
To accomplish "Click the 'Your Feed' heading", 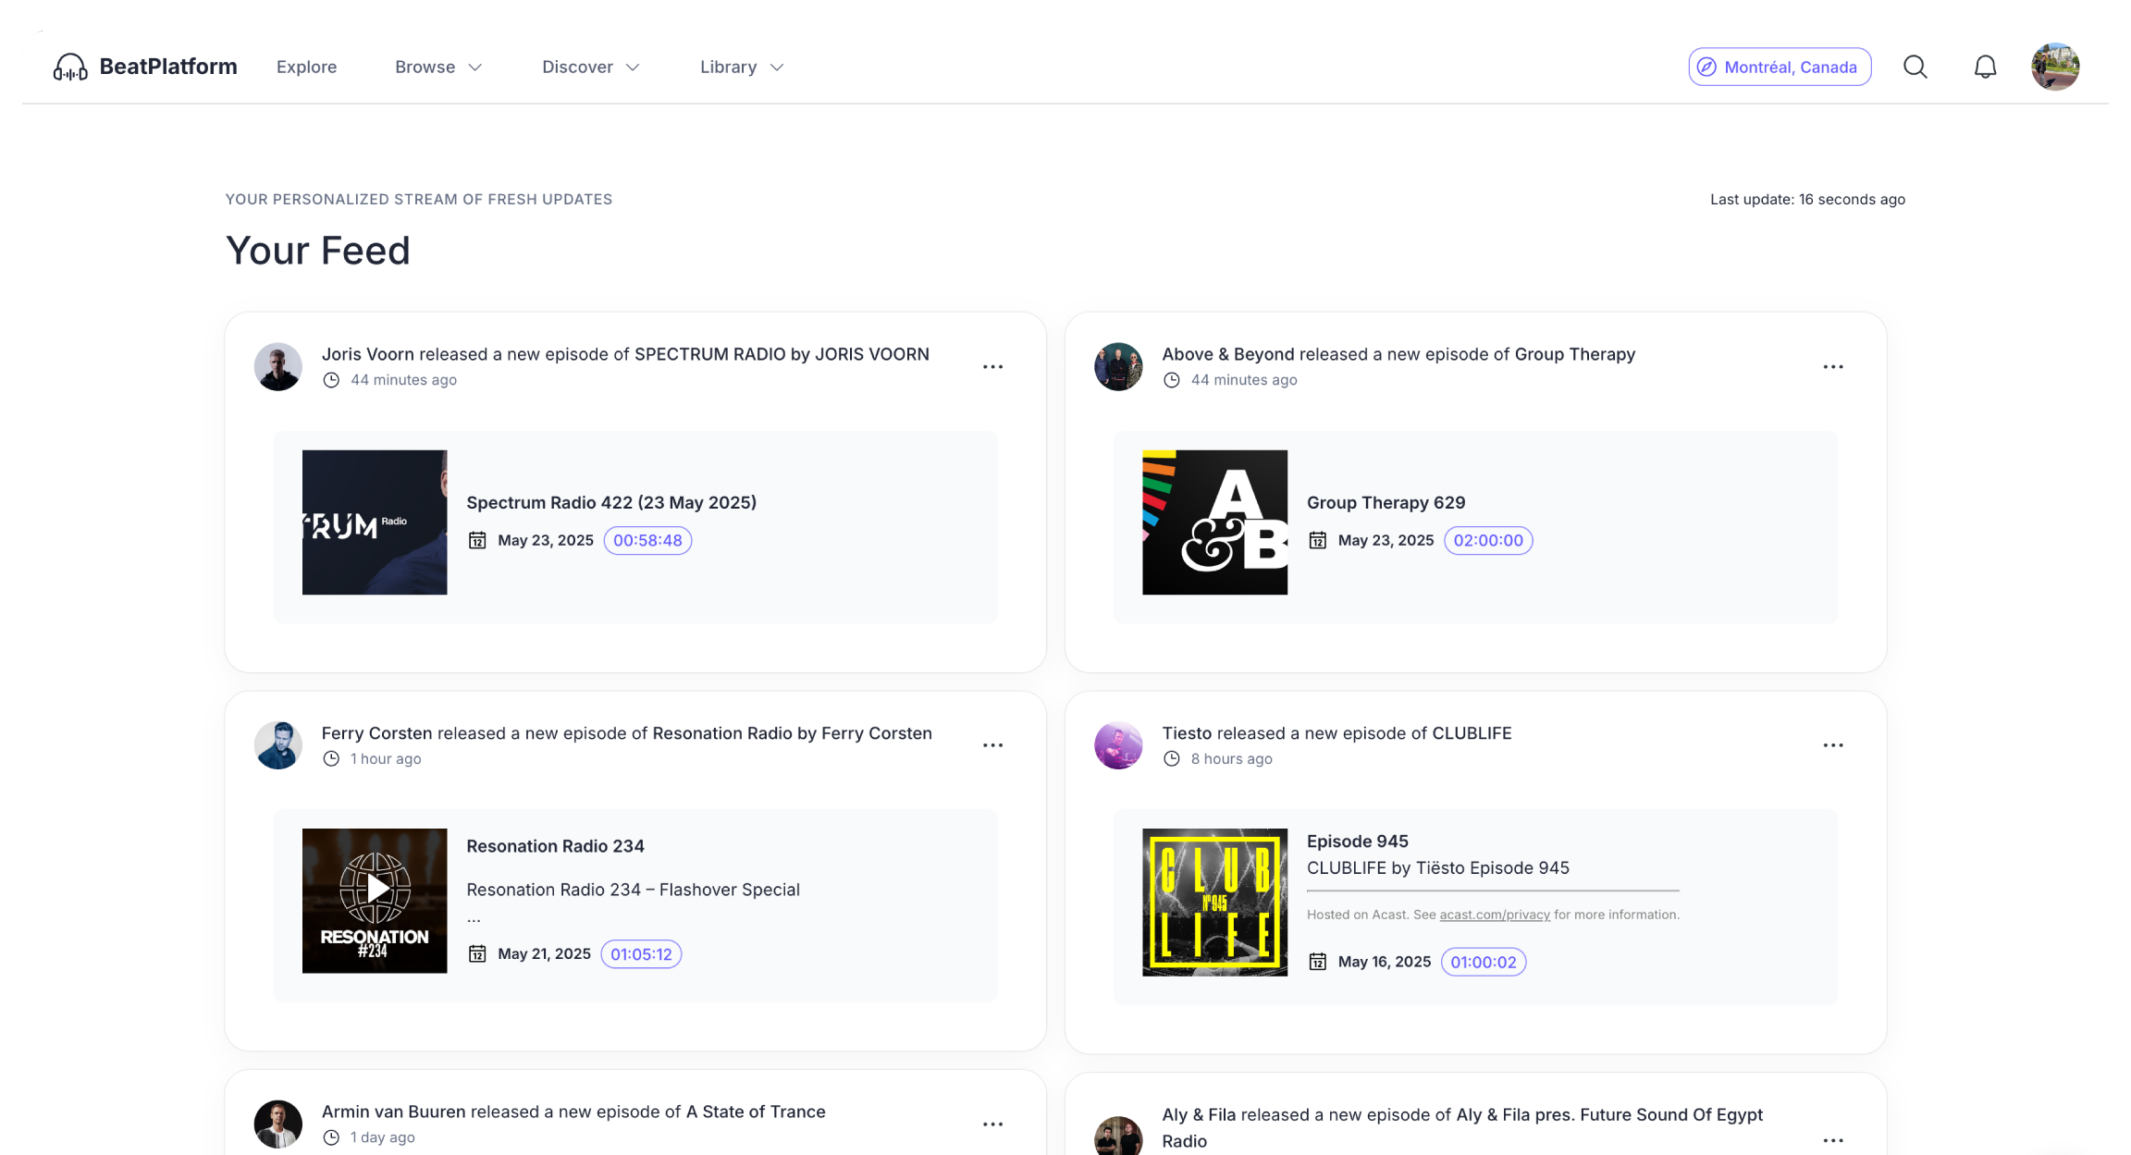I will pyautogui.click(x=318, y=251).
